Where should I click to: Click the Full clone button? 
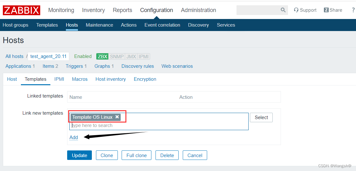[137, 155]
